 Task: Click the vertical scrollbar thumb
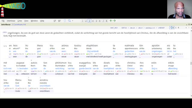(191, 63)
